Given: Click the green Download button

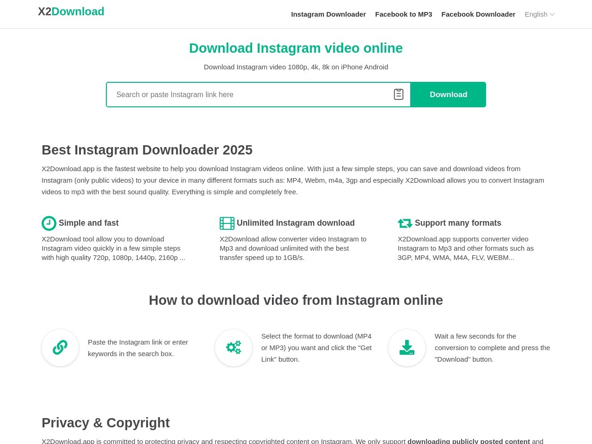Looking at the screenshot, I should coord(448,94).
